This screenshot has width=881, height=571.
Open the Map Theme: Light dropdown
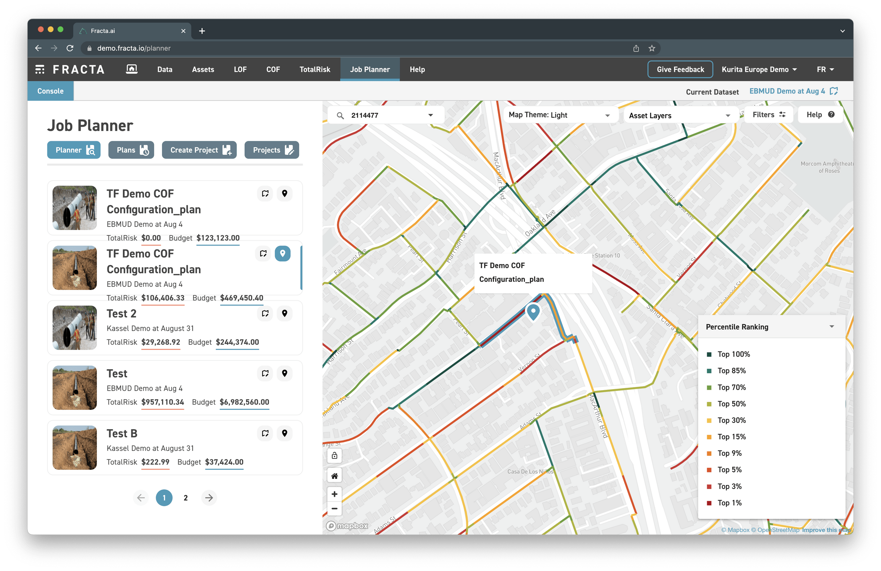tap(559, 115)
